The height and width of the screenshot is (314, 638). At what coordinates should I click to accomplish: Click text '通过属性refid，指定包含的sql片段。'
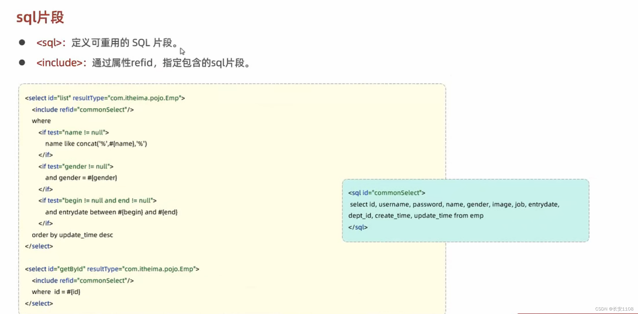pyautogui.click(x=171, y=63)
